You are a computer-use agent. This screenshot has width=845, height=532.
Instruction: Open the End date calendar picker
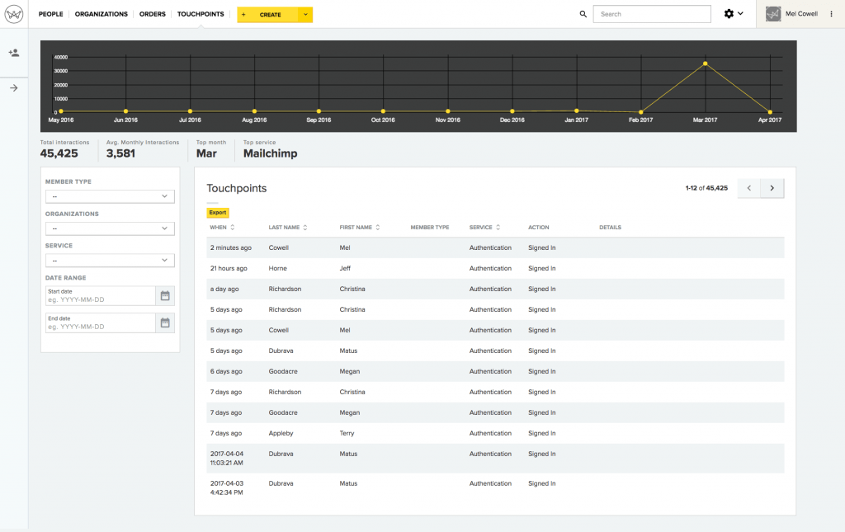[x=165, y=322]
